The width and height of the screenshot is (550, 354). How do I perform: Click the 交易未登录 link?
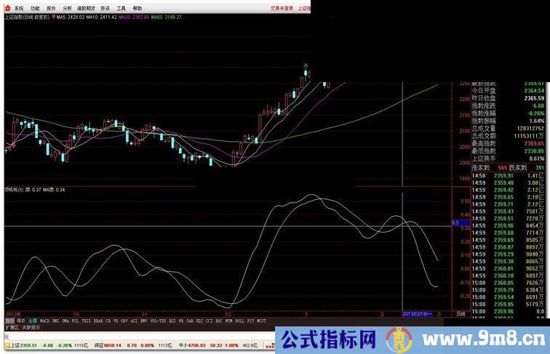[282, 8]
